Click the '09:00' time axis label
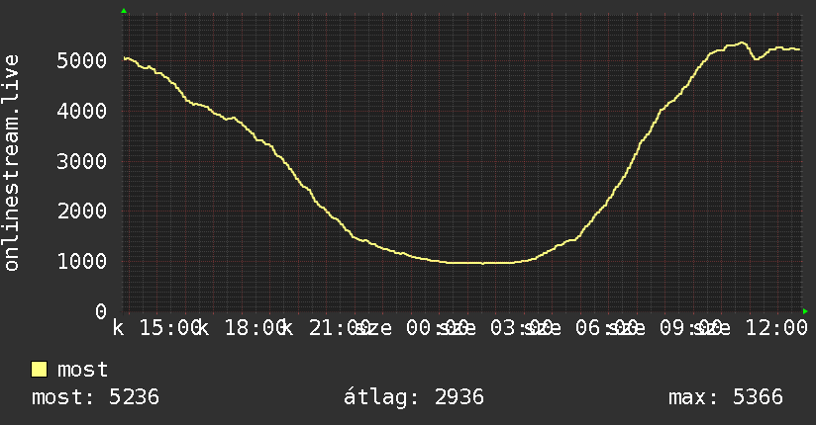The width and height of the screenshot is (816, 425). [x=691, y=328]
